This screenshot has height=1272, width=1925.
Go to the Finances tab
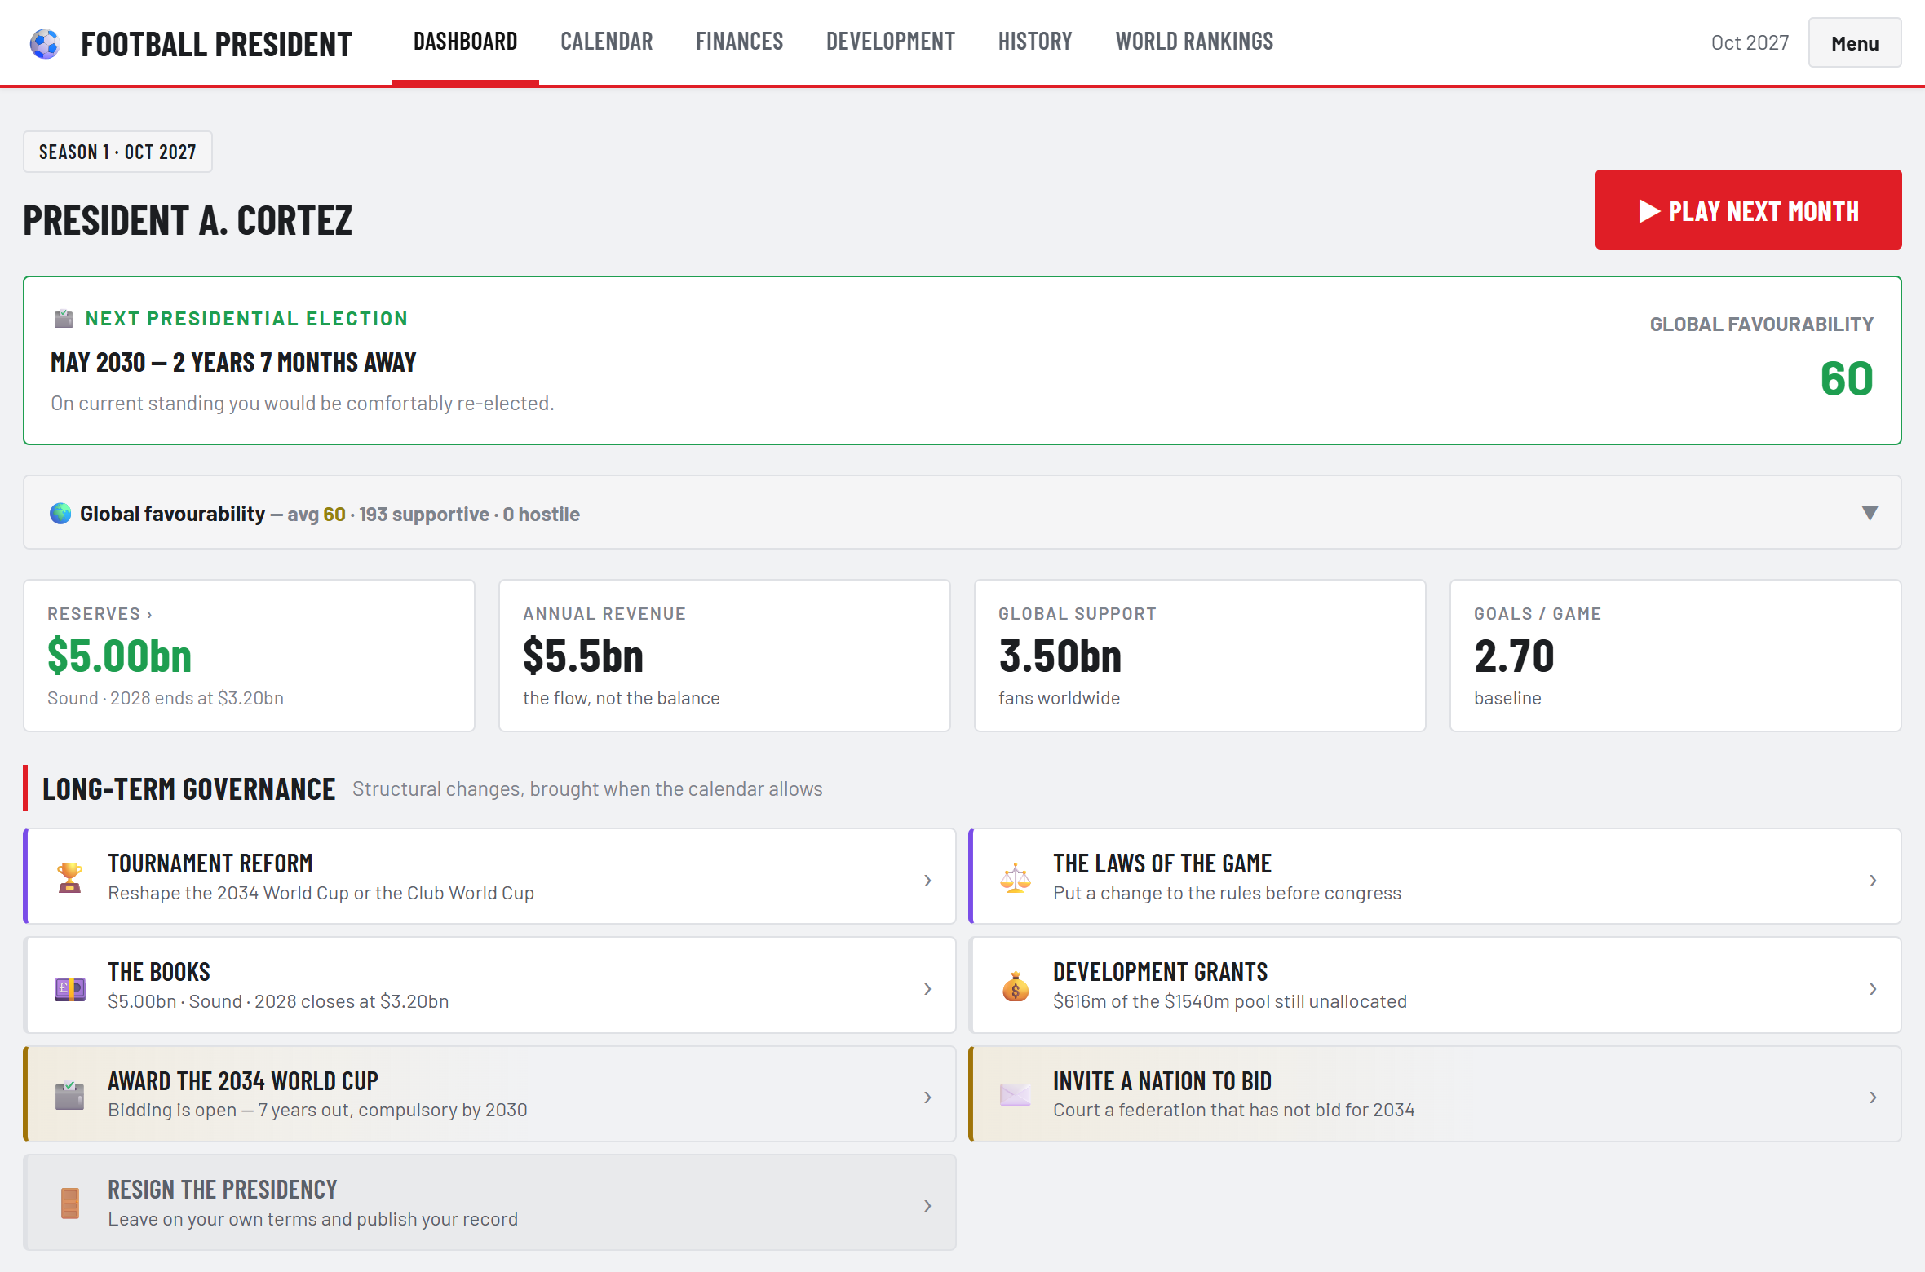tap(739, 42)
